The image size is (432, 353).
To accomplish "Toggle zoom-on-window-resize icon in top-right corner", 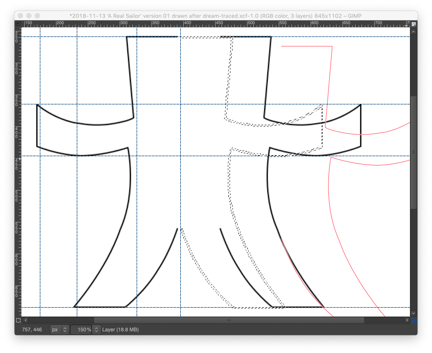I will point(414,24).
